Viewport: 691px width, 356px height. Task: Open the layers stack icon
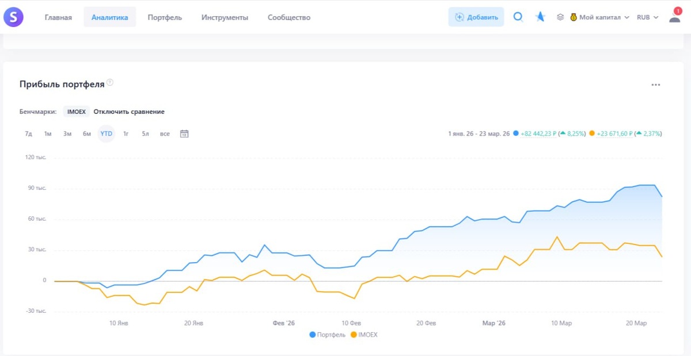(560, 17)
